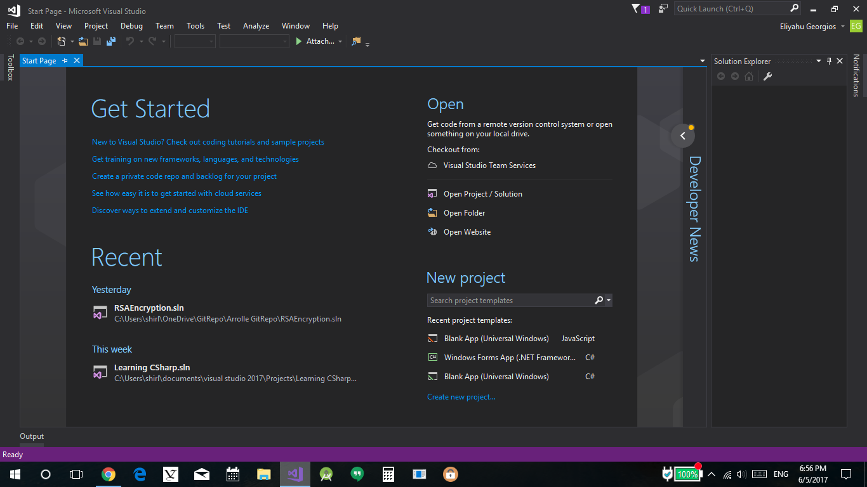
Task: Open the document tab list dropdown arrow
Action: (x=703, y=61)
